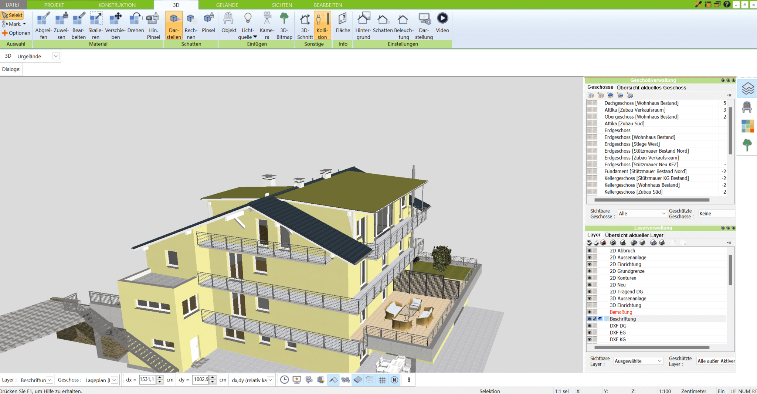
Task: Select the Drehen material tool
Action: tap(135, 25)
